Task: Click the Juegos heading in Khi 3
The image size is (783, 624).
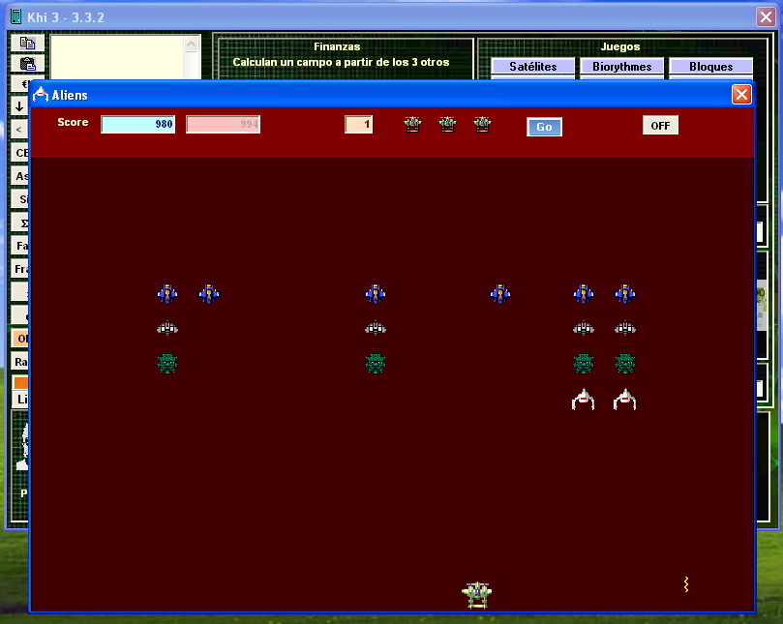Action: [x=620, y=46]
